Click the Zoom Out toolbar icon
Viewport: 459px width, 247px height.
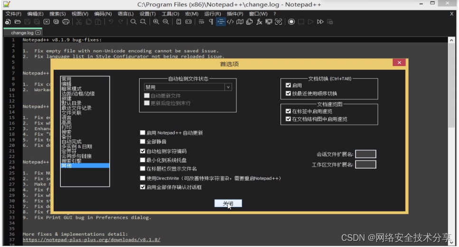[166, 22]
